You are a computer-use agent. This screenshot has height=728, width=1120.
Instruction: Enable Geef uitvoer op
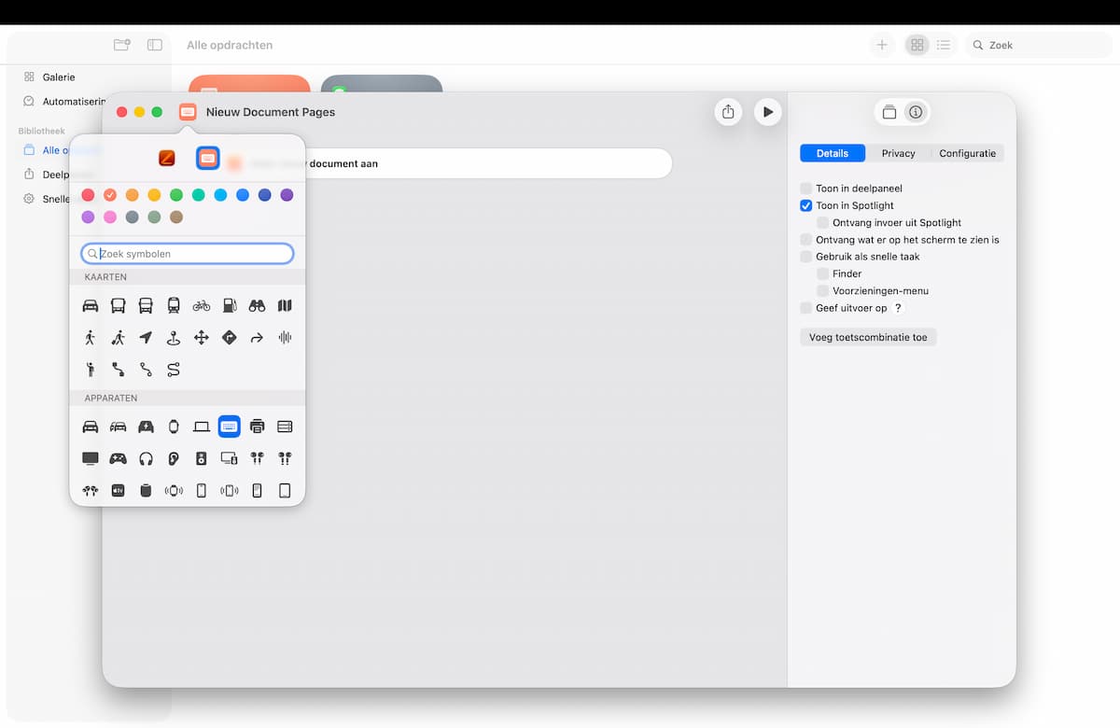point(806,308)
